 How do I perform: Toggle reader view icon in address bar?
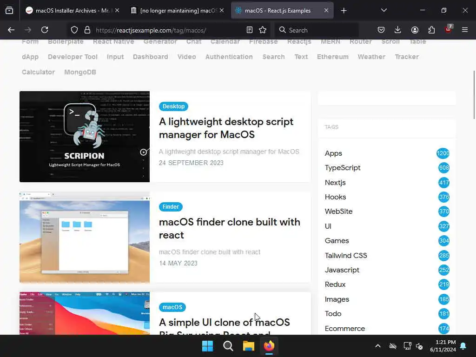249,30
